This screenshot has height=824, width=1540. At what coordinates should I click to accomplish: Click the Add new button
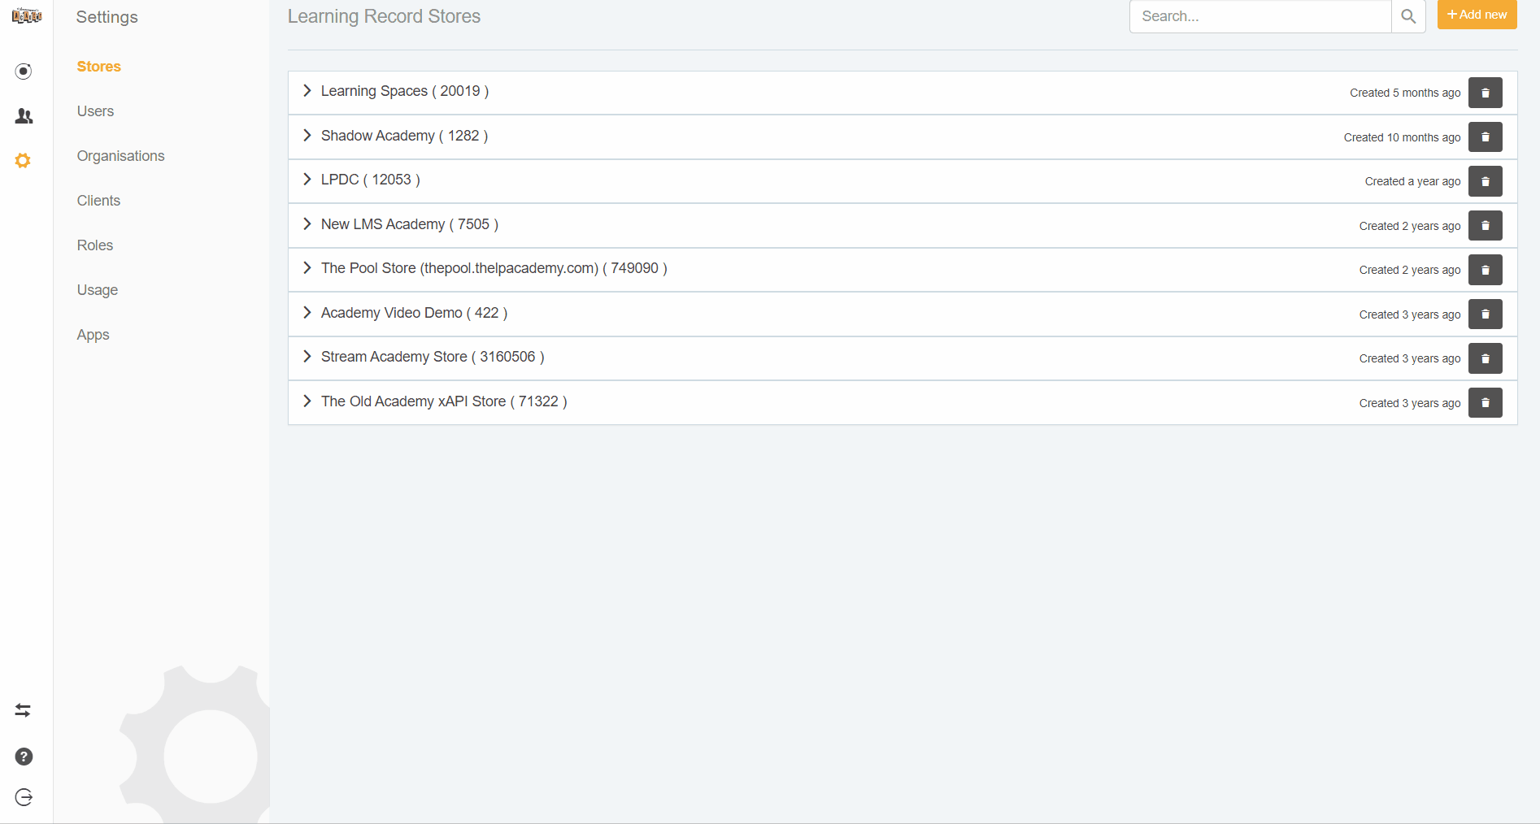pos(1476,14)
